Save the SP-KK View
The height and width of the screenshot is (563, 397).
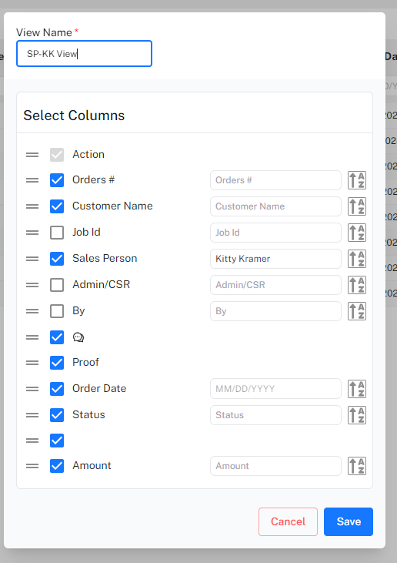(x=349, y=521)
